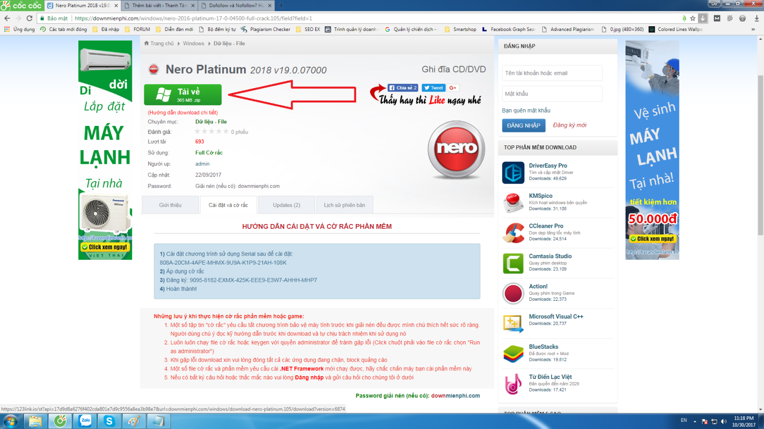Click the Đăng ký mới register link
Image resolution: width=764 pixels, height=429 pixels.
569,125
